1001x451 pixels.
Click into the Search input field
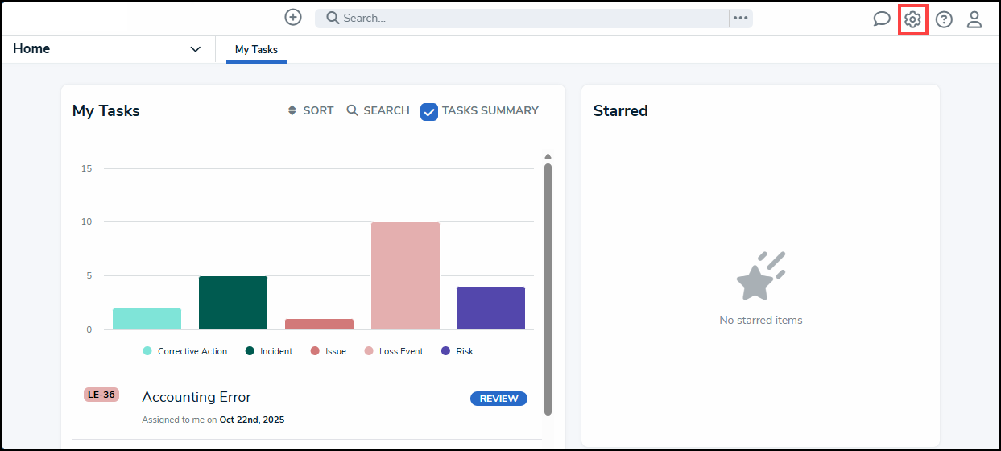533,18
